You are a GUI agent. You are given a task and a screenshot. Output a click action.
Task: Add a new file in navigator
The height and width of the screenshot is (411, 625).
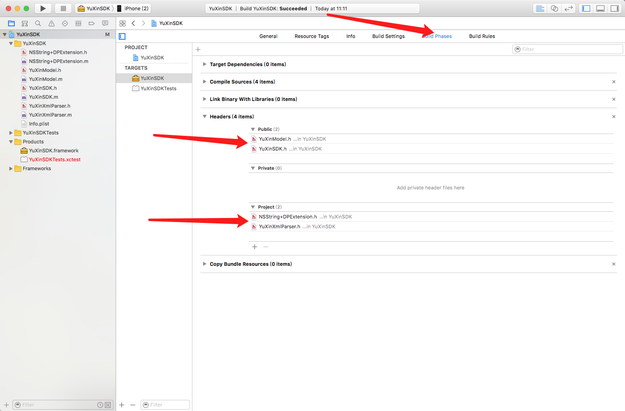click(6, 405)
